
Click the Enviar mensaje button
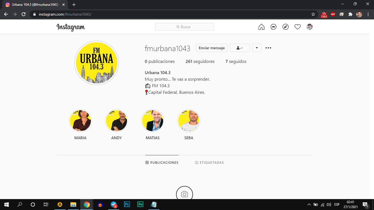coord(212,48)
